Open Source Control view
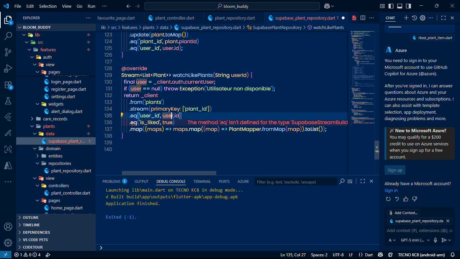Viewport: 460px width, 259px height. click(x=8, y=52)
